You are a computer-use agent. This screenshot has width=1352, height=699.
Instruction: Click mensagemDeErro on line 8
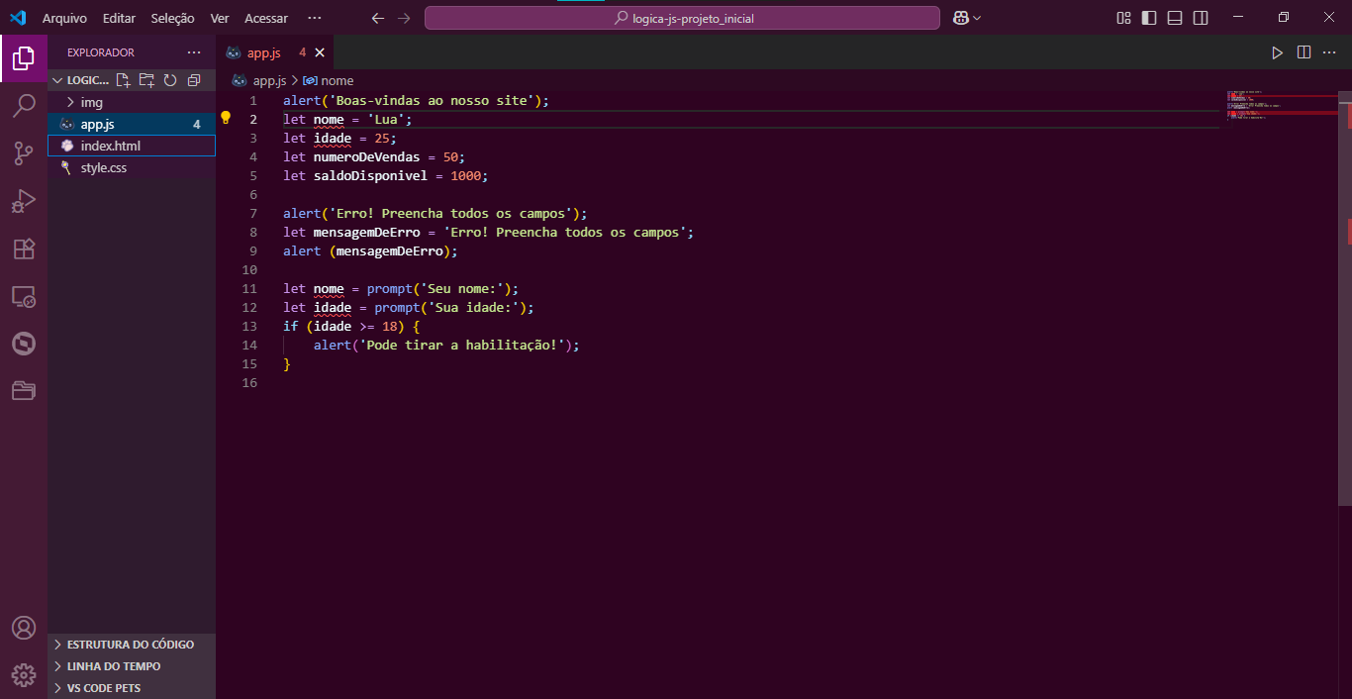[367, 232]
